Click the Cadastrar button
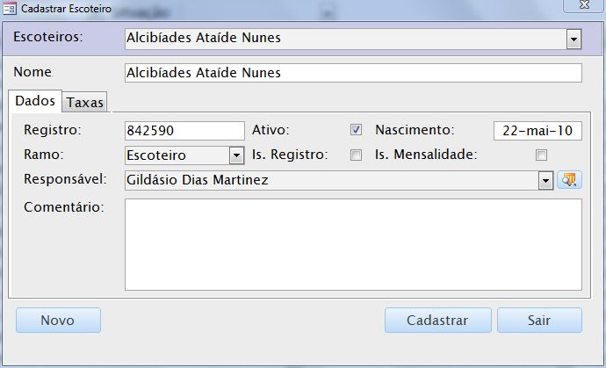The height and width of the screenshot is (368, 606). [x=437, y=321]
